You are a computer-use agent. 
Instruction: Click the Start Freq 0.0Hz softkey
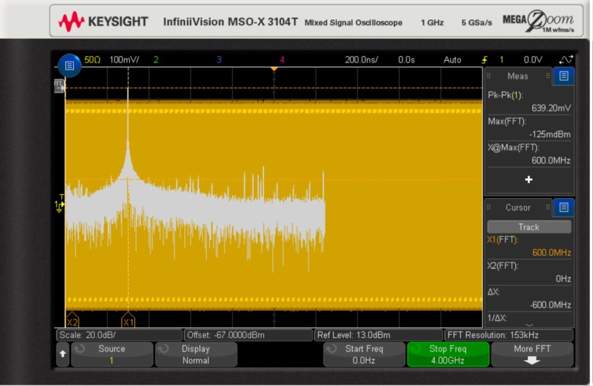click(364, 354)
